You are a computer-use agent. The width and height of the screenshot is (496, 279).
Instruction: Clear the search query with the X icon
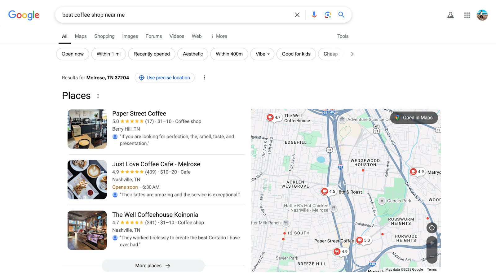point(297,15)
